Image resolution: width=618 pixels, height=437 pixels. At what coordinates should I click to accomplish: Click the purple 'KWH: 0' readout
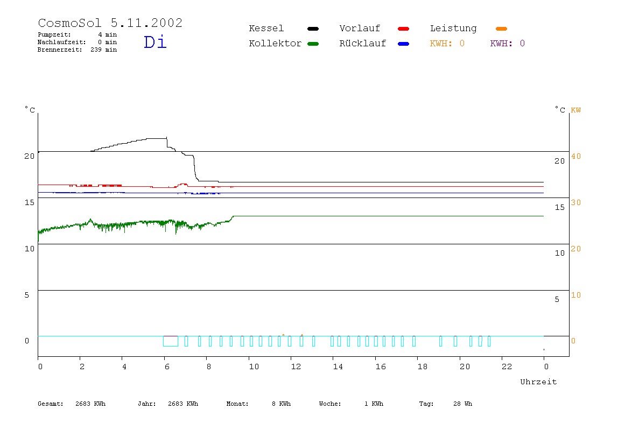[508, 44]
